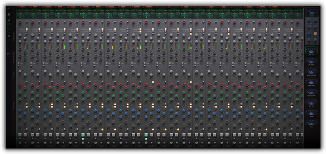Toggle the lit filter button on channel 011
The image size is (326, 154).
pyautogui.click(x=153, y=82)
